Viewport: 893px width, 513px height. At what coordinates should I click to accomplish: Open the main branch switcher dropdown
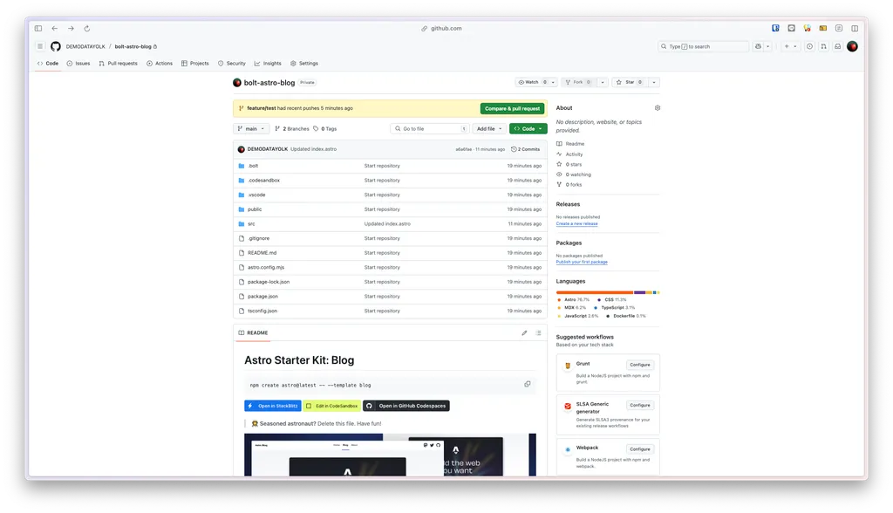(x=250, y=129)
